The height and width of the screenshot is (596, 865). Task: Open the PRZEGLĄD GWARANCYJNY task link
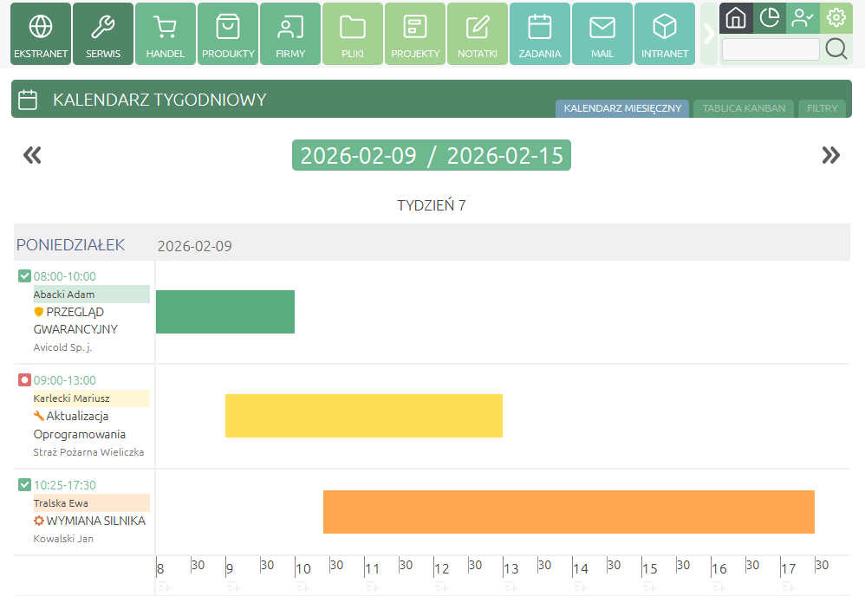(75, 320)
